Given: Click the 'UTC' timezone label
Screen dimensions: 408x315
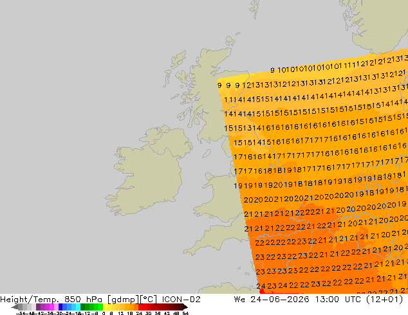Looking at the screenshot, I should click(353, 300).
